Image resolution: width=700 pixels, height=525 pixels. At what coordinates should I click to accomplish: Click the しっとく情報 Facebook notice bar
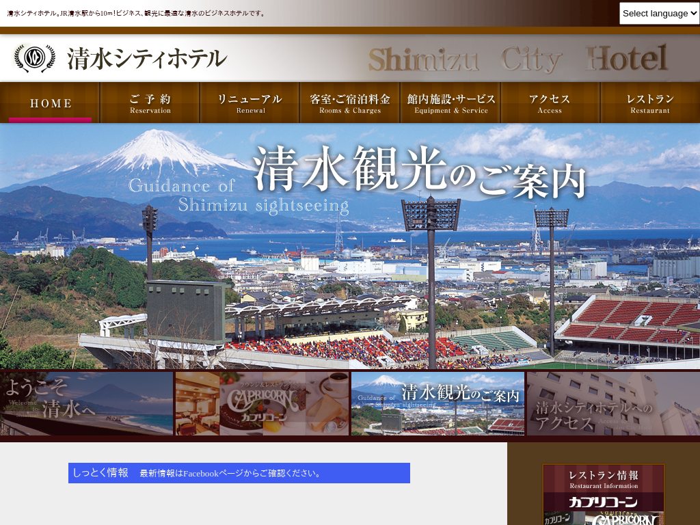(239, 473)
